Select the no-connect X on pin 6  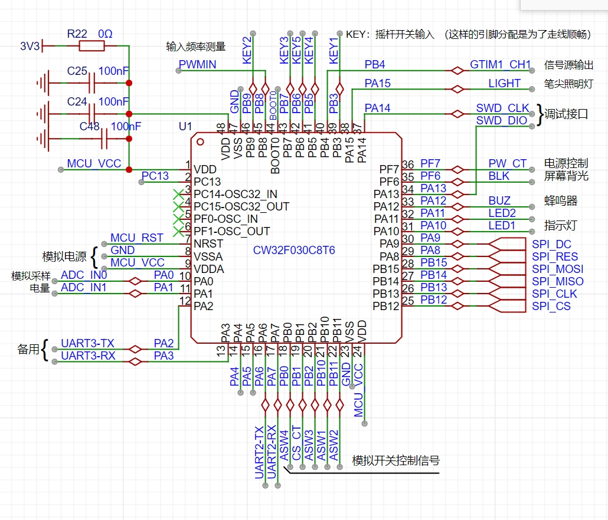(178, 232)
